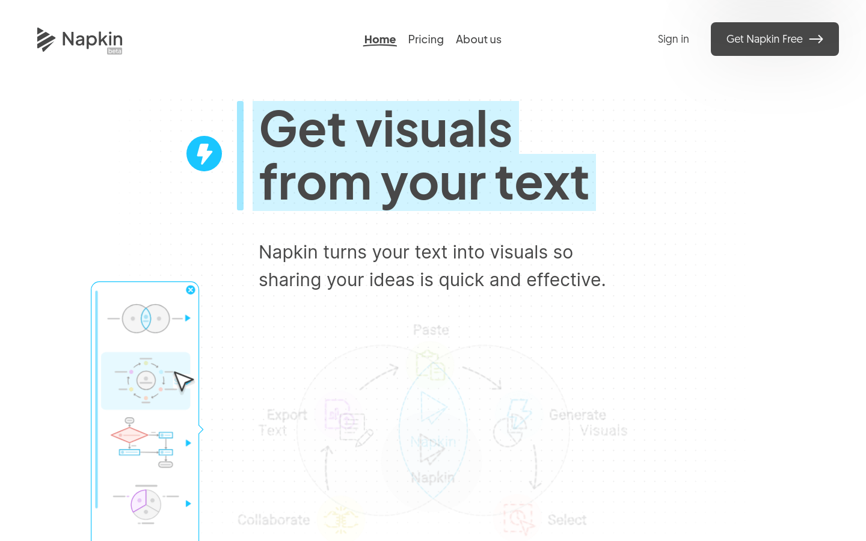Screen dimensions: 866x541
Task: Click the arrow next to Venn diagram
Action: pyautogui.click(x=188, y=318)
